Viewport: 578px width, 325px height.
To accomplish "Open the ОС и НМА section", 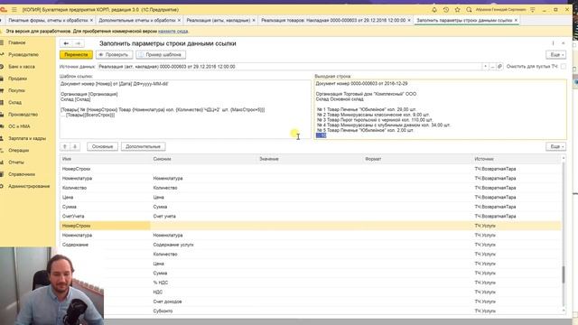I will 19,126.
